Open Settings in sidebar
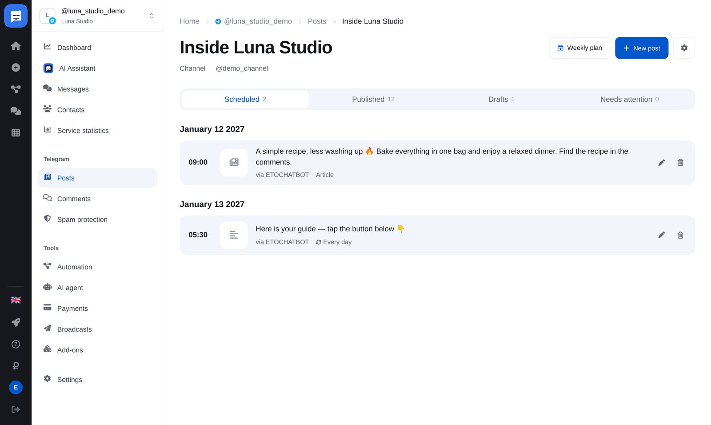 point(98,380)
